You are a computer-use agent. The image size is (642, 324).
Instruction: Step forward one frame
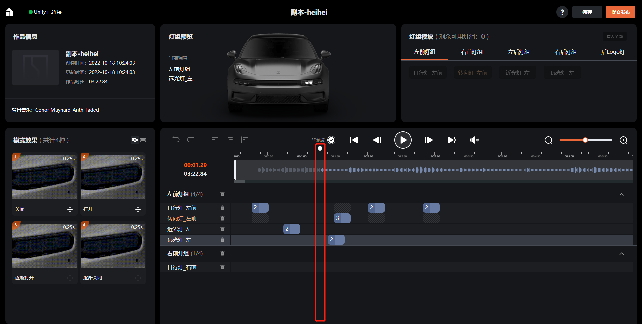point(429,140)
